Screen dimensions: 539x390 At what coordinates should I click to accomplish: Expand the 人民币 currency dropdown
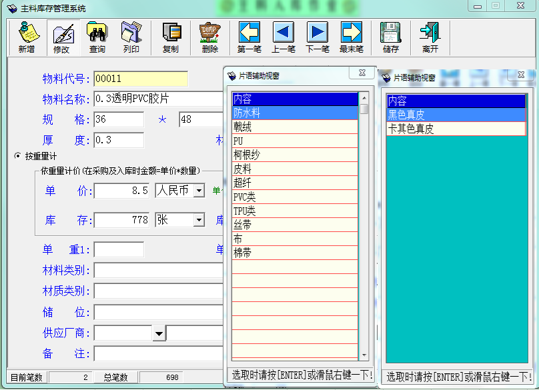pos(199,191)
